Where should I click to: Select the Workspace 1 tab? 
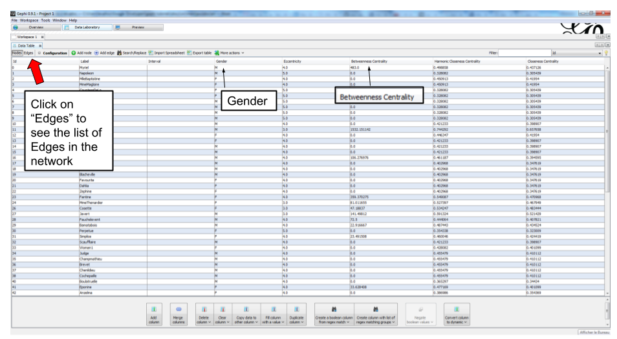click(x=27, y=37)
